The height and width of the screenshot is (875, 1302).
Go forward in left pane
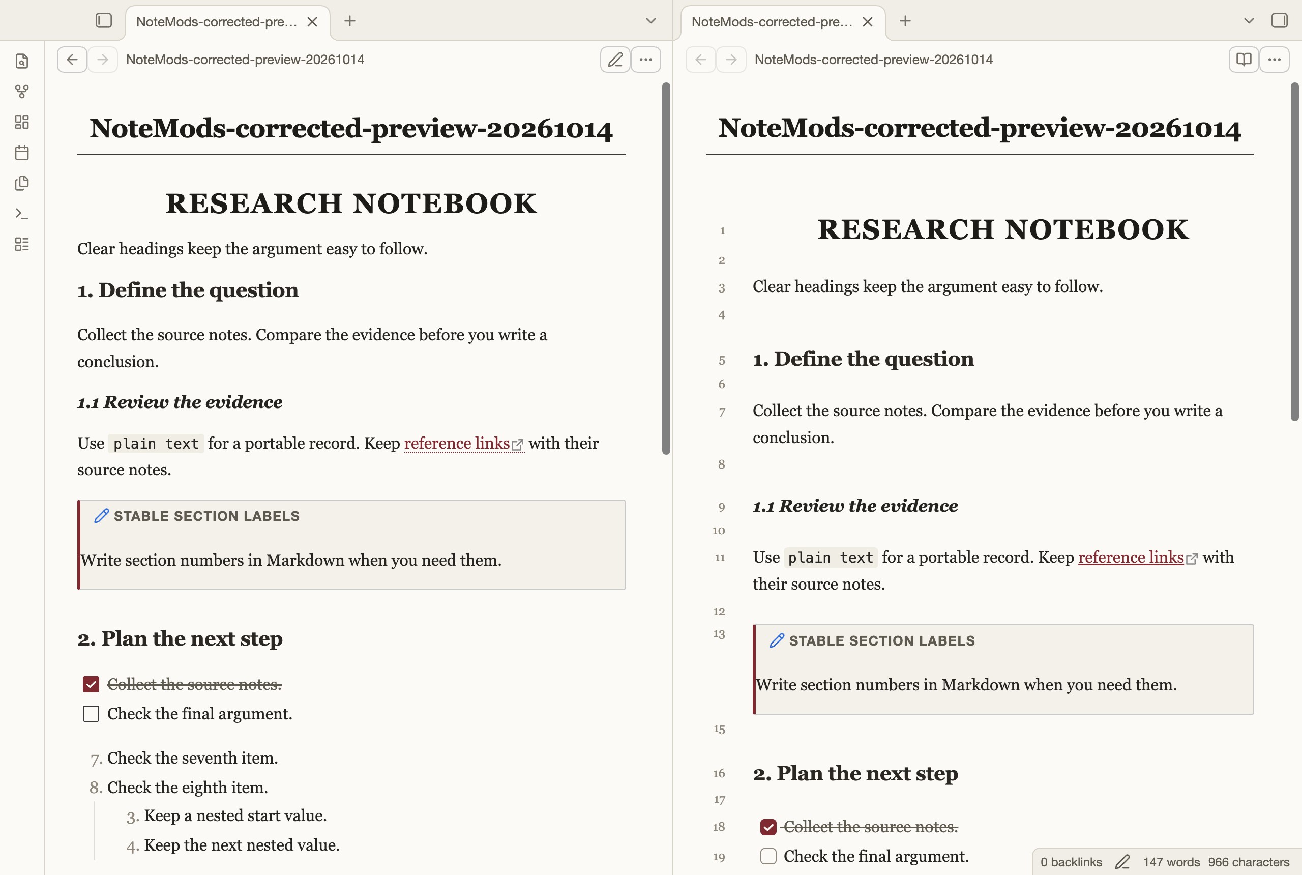102,59
